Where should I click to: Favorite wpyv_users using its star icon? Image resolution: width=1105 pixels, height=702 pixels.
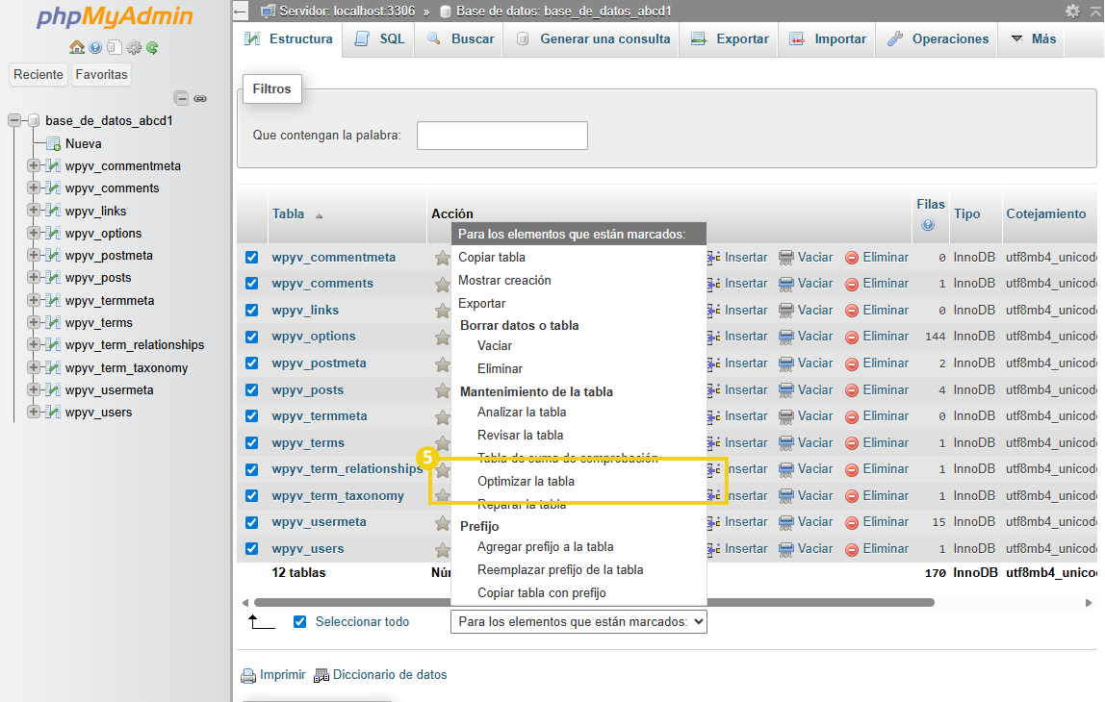click(x=442, y=547)
